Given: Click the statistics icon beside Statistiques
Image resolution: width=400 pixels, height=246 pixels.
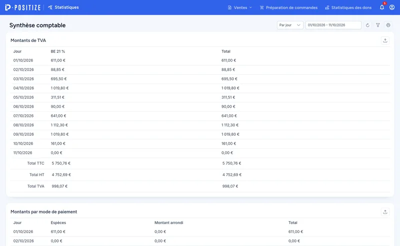Looking at the screenshot, I should pos(50,7).
